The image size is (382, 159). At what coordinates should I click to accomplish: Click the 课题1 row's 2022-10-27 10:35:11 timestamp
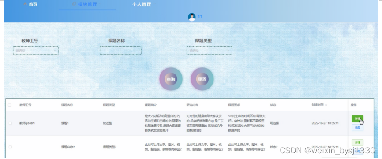(x=325, y=123)
